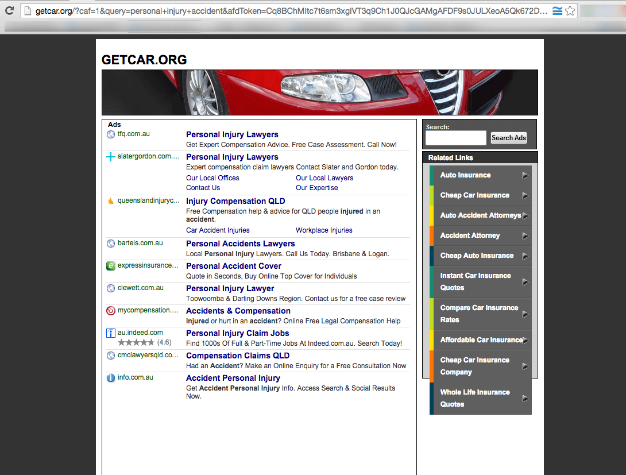Expand the Accident Attorney related link
This screenshot has width=626, height=475.
(x=481, y=235)
